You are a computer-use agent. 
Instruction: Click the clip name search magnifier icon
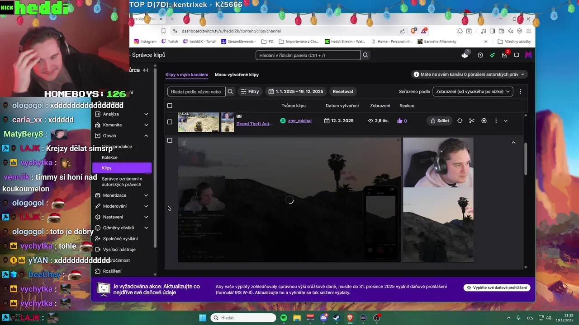click(230, 92)
